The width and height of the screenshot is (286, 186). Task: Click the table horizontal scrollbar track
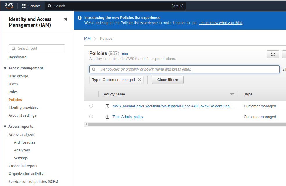pyautogui.click(x=187, y=124)
